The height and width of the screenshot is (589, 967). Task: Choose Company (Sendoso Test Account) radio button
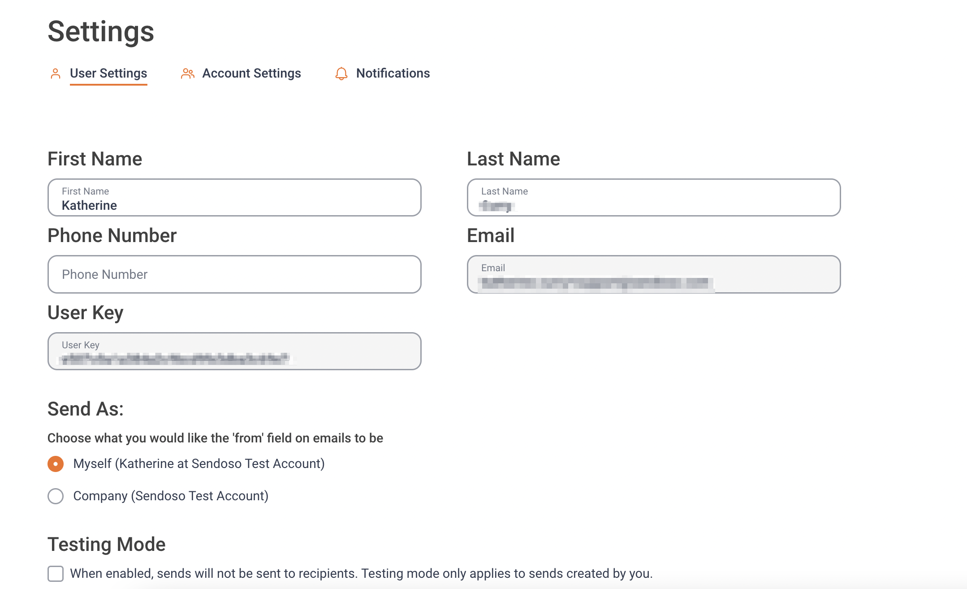(56, 496)
